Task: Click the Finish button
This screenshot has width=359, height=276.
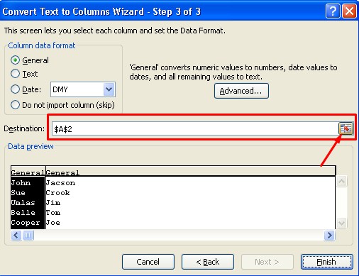Action: tap(327, 262)
